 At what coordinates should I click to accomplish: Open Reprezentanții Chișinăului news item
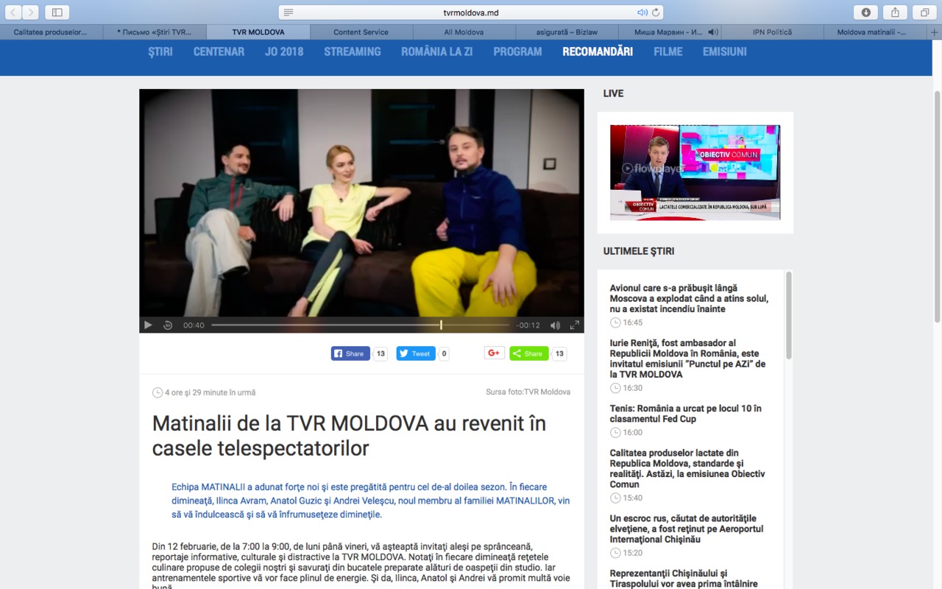click(684, 579)
